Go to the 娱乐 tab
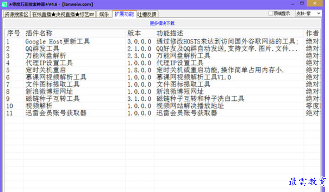This screenshot has width=329, height=192. (x=104, y=14)
